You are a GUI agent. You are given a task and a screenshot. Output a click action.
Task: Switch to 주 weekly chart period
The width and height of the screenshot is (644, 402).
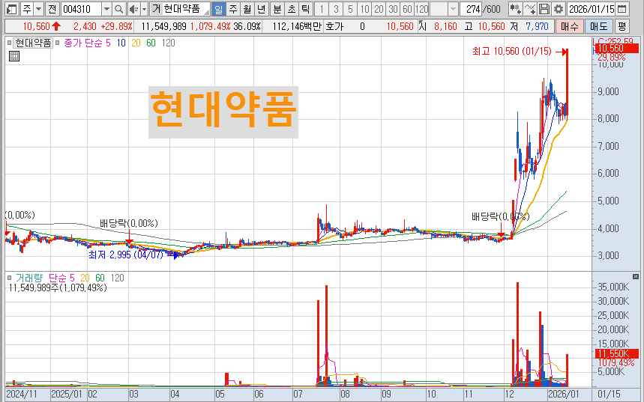click(233, 9)
